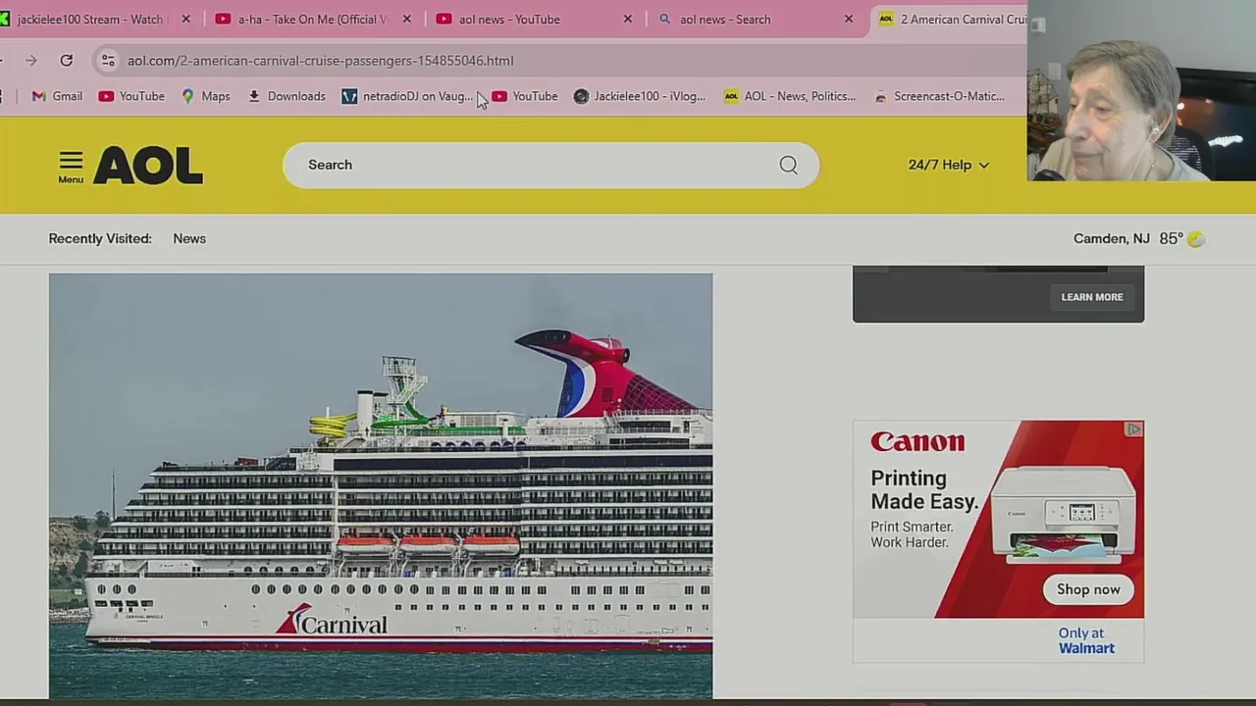Open the Maps bookmark

click(205, 96)
